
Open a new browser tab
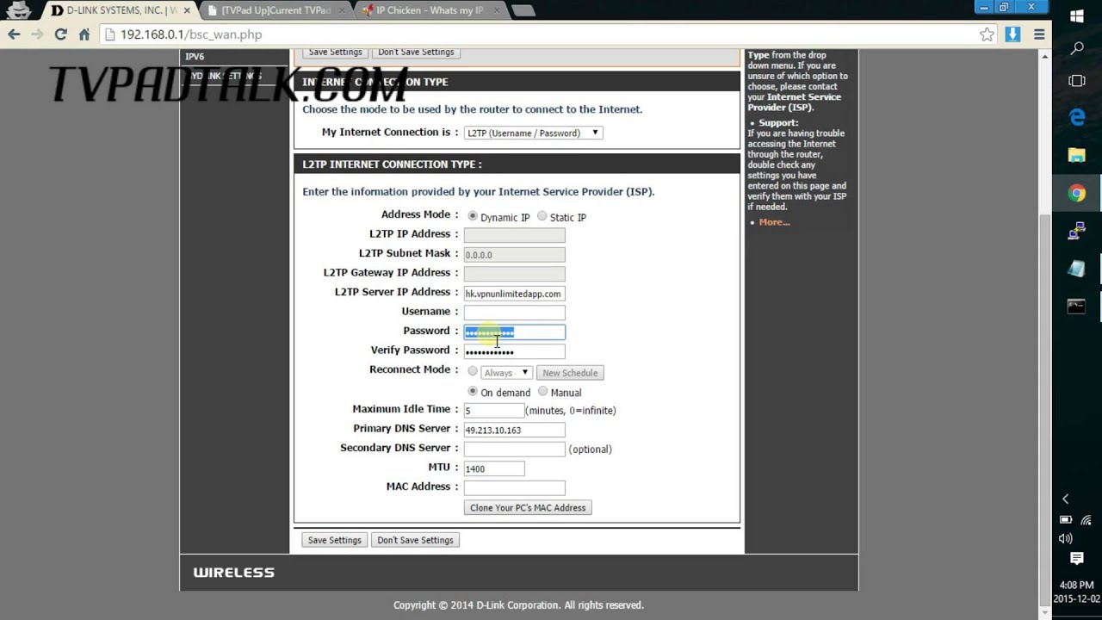pos(523,10)
